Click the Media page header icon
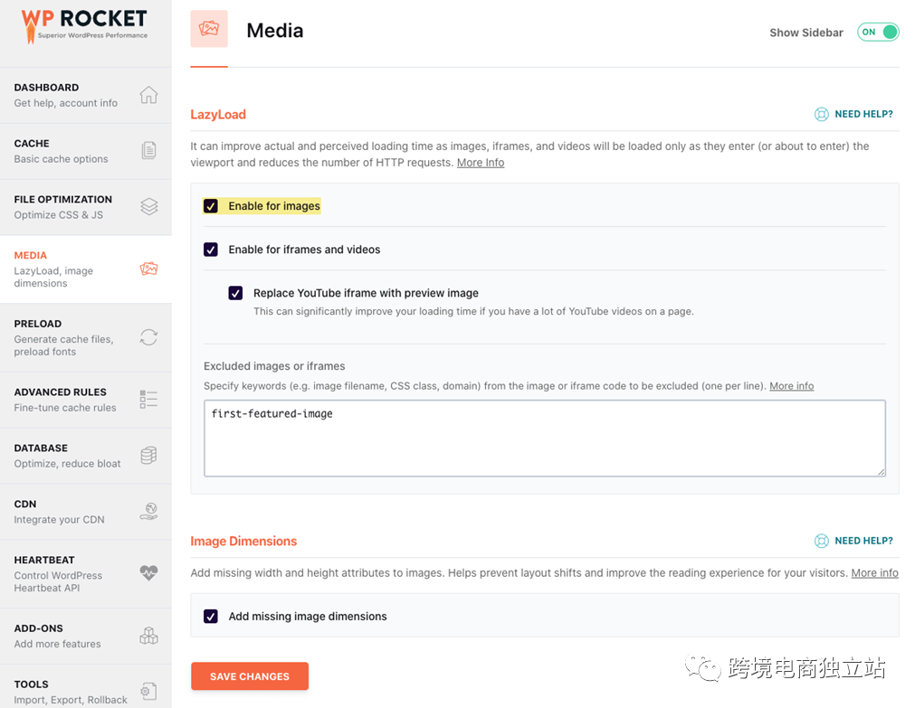The width and height of the screenshot is (915, 708). (x=209, y=29)
